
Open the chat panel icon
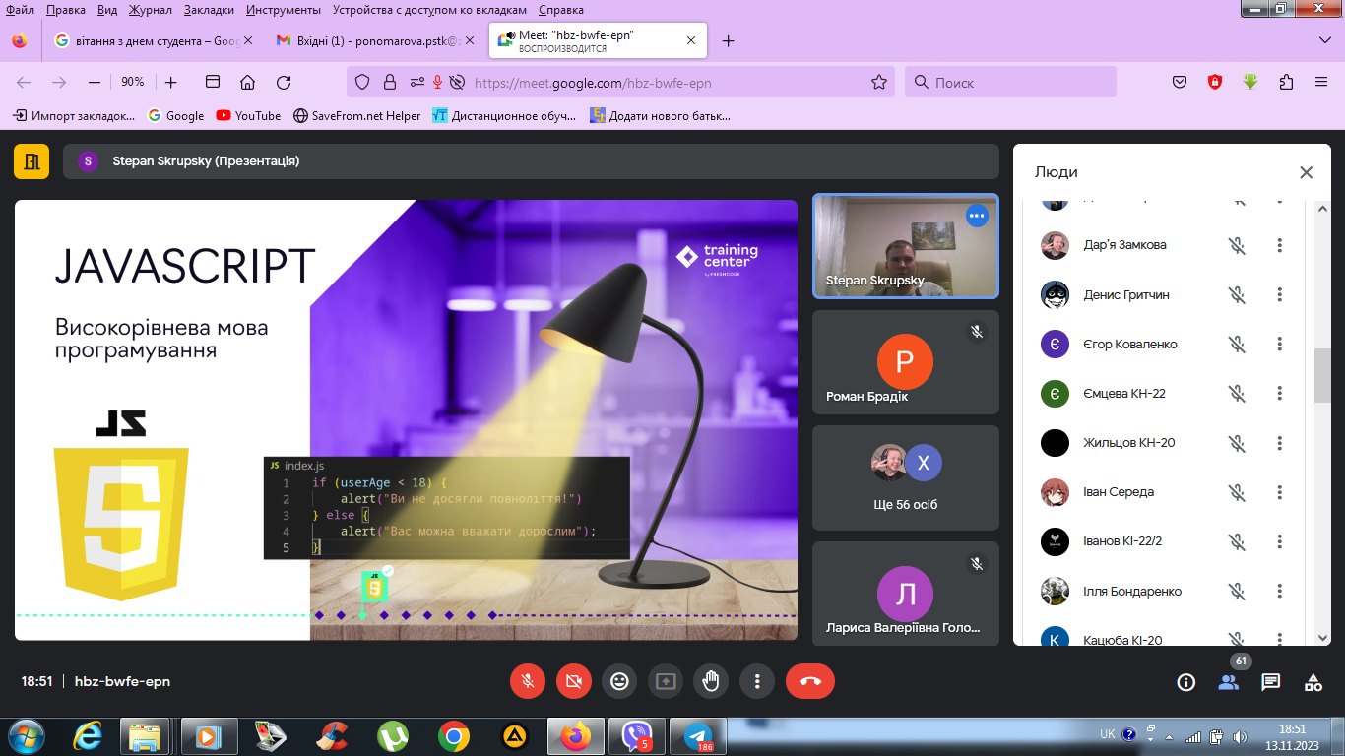point(1270,682)
